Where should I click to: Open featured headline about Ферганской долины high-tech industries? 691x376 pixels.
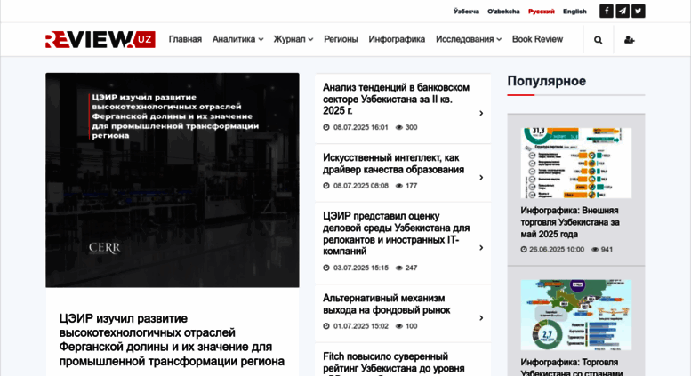click(x=172, y=340)
